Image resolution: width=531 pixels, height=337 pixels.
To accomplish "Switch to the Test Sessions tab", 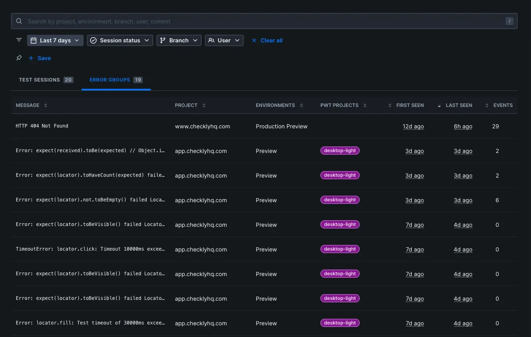I will tap(45, 80).
